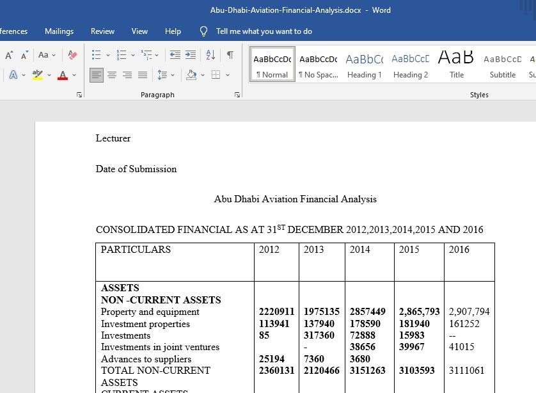The height and width of the screenshot is (393, 536).
Task: Center align the text
Action: pyautogui.click(x=112, y=74)
